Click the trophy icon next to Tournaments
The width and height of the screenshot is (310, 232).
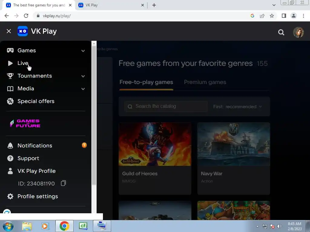click(x=10, y=76)
